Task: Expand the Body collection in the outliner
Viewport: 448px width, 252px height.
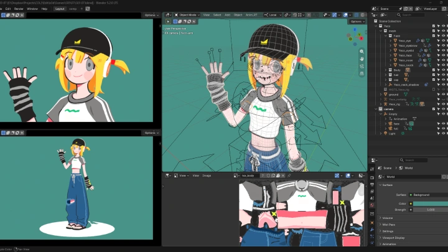Action: click(385, 70)
